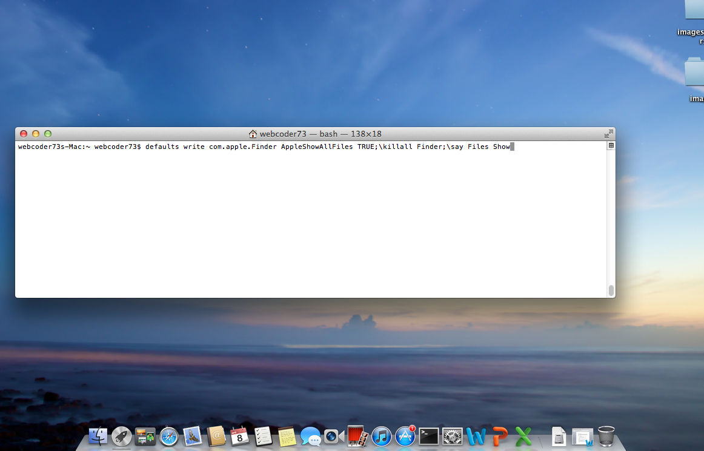Launch orange P PowerPoint icon
The width and height of the screenshot is (704, 451).
500,436
